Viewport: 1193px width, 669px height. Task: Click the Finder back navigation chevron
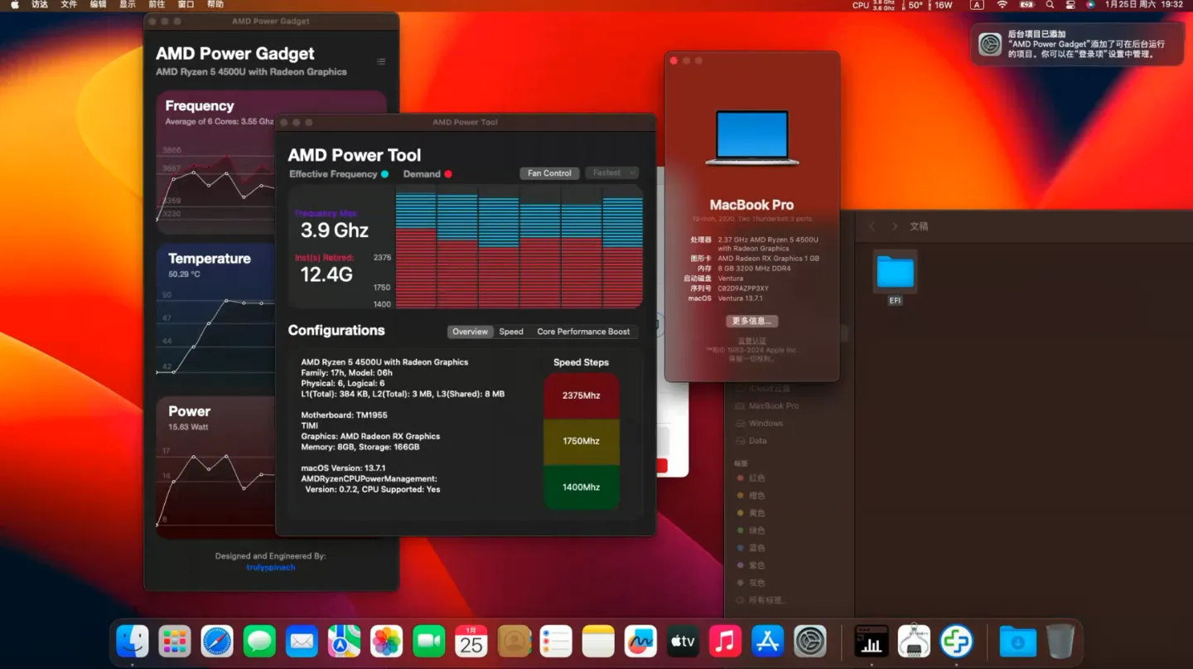(x=872, y=225)
